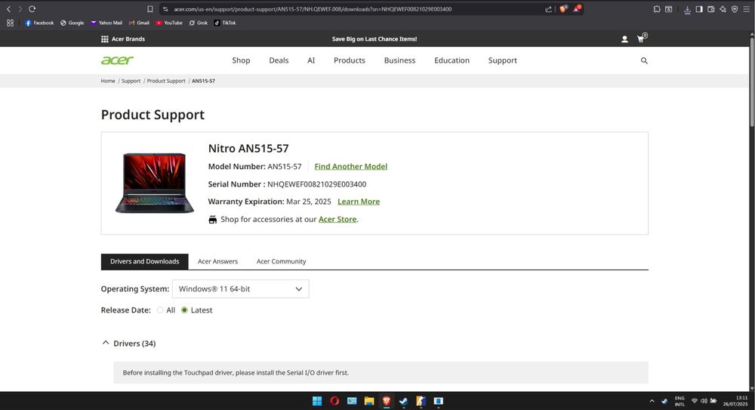Open Brave Shields lion icon
Viewport: 755px width, 410px height.
(563, 8)
